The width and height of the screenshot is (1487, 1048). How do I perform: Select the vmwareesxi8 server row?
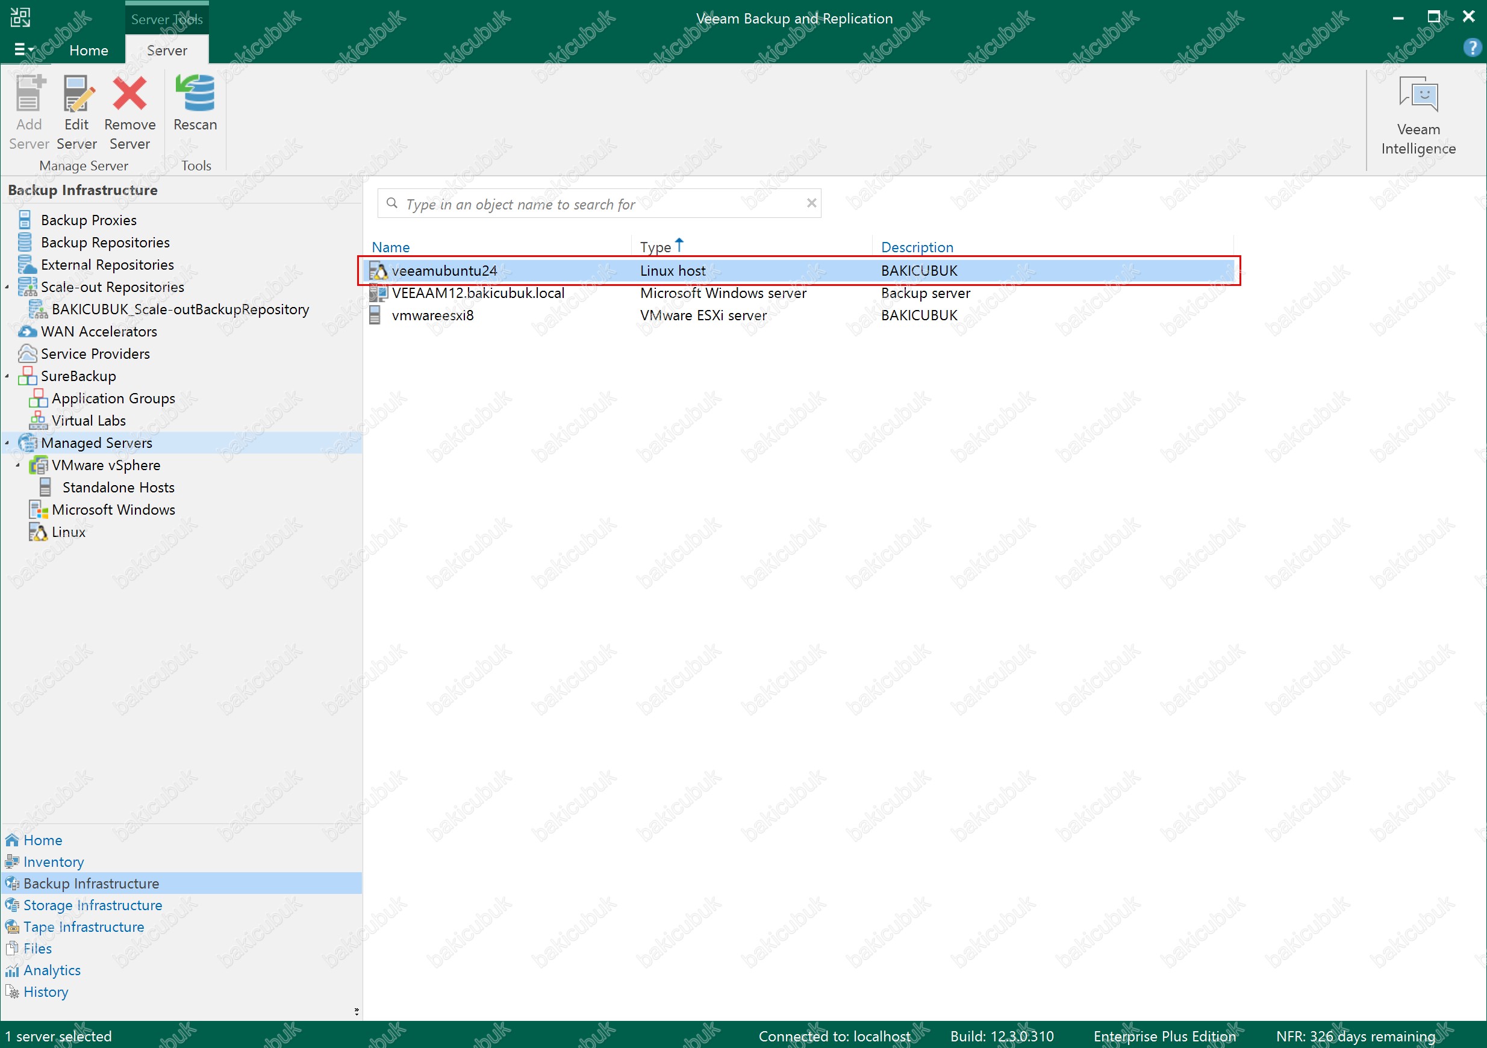(x=799, y=315)
